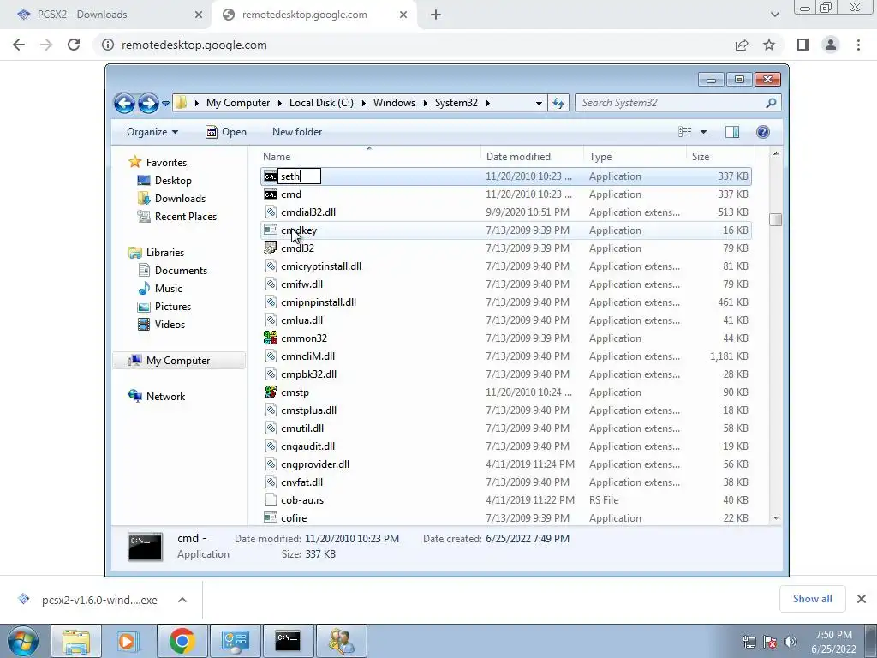Sort by the Name column header
Image resolution: width=877 pixels, height=658 pixels.
277,157
